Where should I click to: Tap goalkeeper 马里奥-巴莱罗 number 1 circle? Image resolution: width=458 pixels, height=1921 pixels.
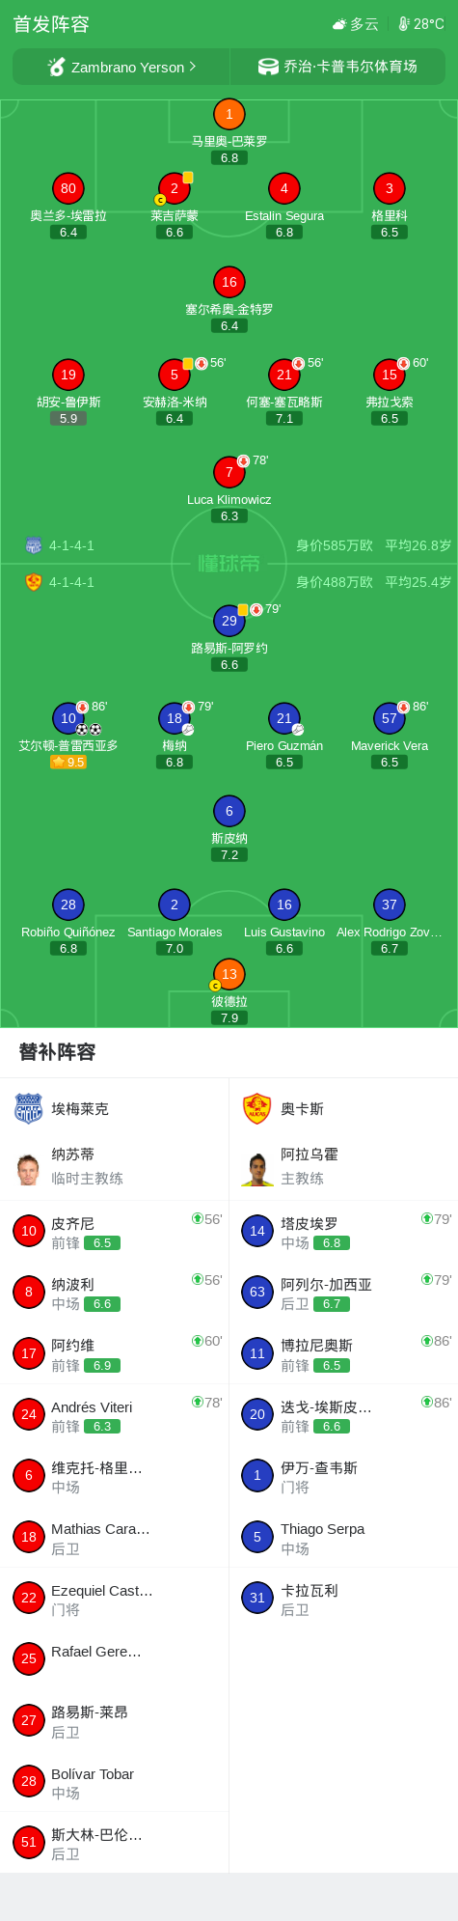click(x=229, y=115)
